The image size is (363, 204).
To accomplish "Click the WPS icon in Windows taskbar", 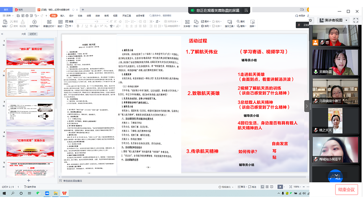I will pyautogui.click(x=64, y=193).
